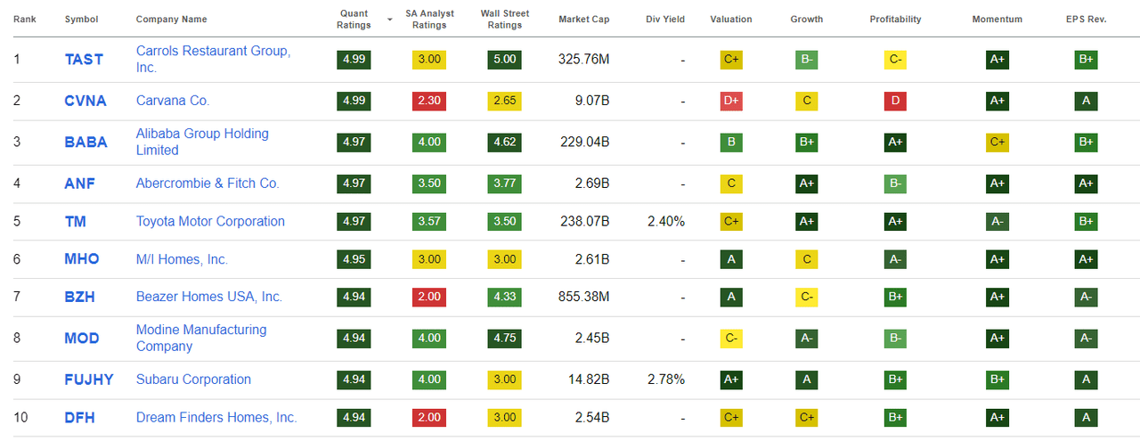Screen dimensions: 1140x441
Task: Open the CVNA ticker symbol link
Action: pos(85,101)
